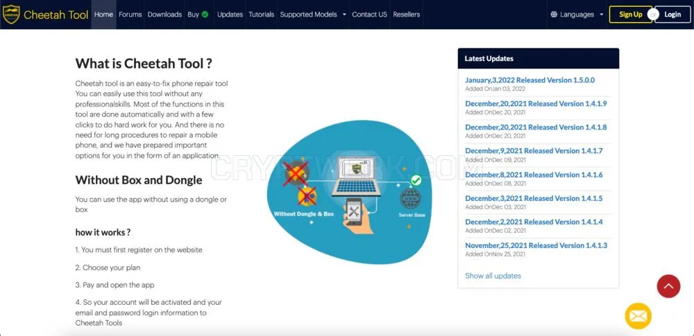Go to the Home menu item
694x336 pixels.
click(x=103, y=14)
